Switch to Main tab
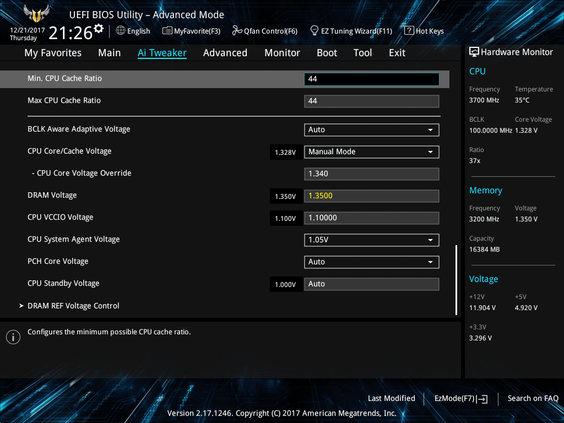The height and width of the screenshot is (423, 564). pyautogui.click(x=110, y=53)
